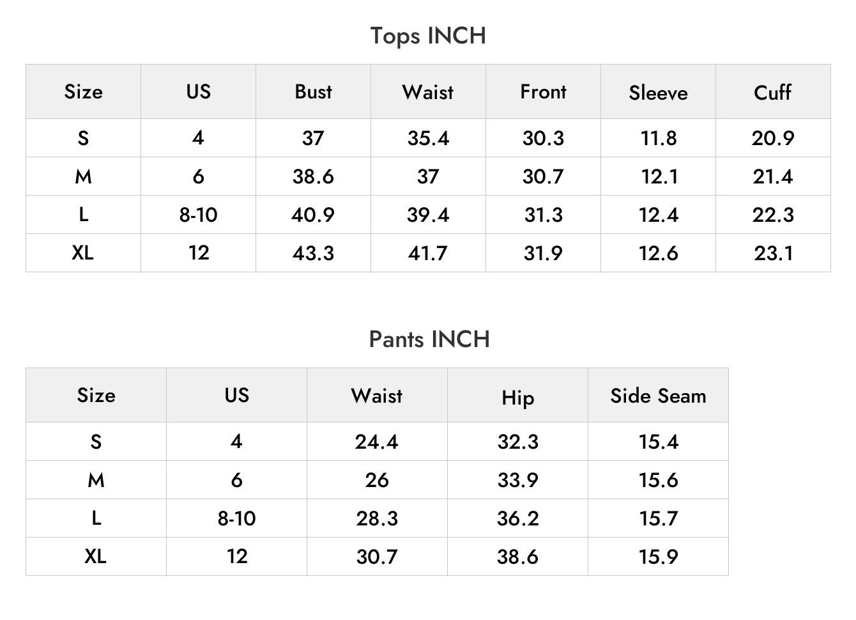Click the Front column header
This screenshot has height=620, width=856.
pos(543,91)
